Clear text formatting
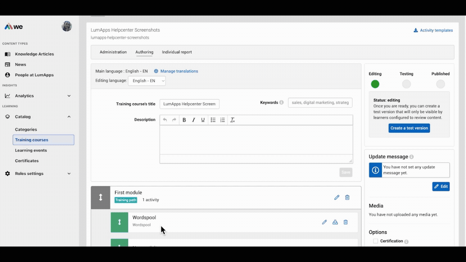Screen dimensions: 466x262 click(233, 120)
